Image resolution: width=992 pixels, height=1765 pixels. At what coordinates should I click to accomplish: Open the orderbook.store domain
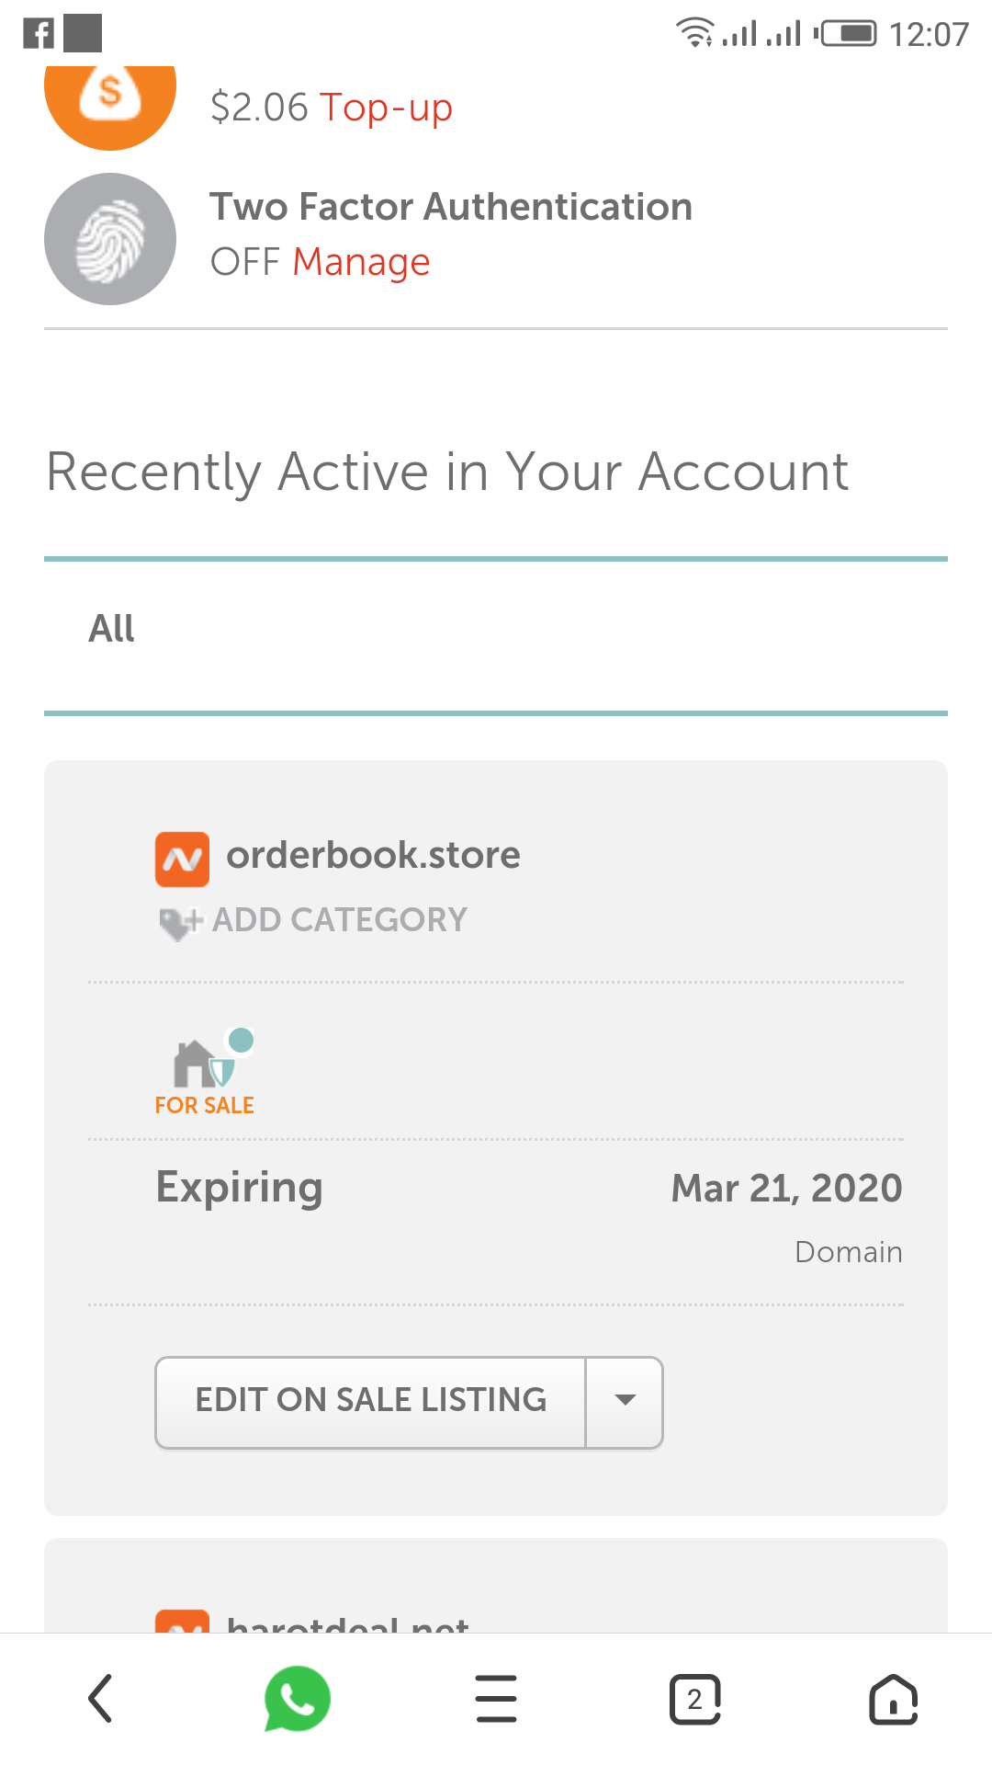[373, 856]
